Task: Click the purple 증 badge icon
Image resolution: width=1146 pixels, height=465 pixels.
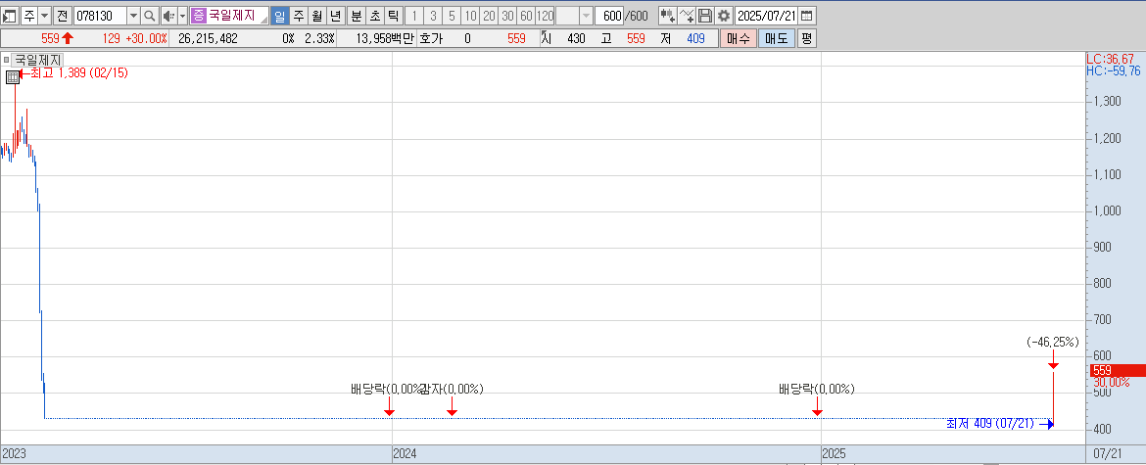Action: (x=199, y=16)
